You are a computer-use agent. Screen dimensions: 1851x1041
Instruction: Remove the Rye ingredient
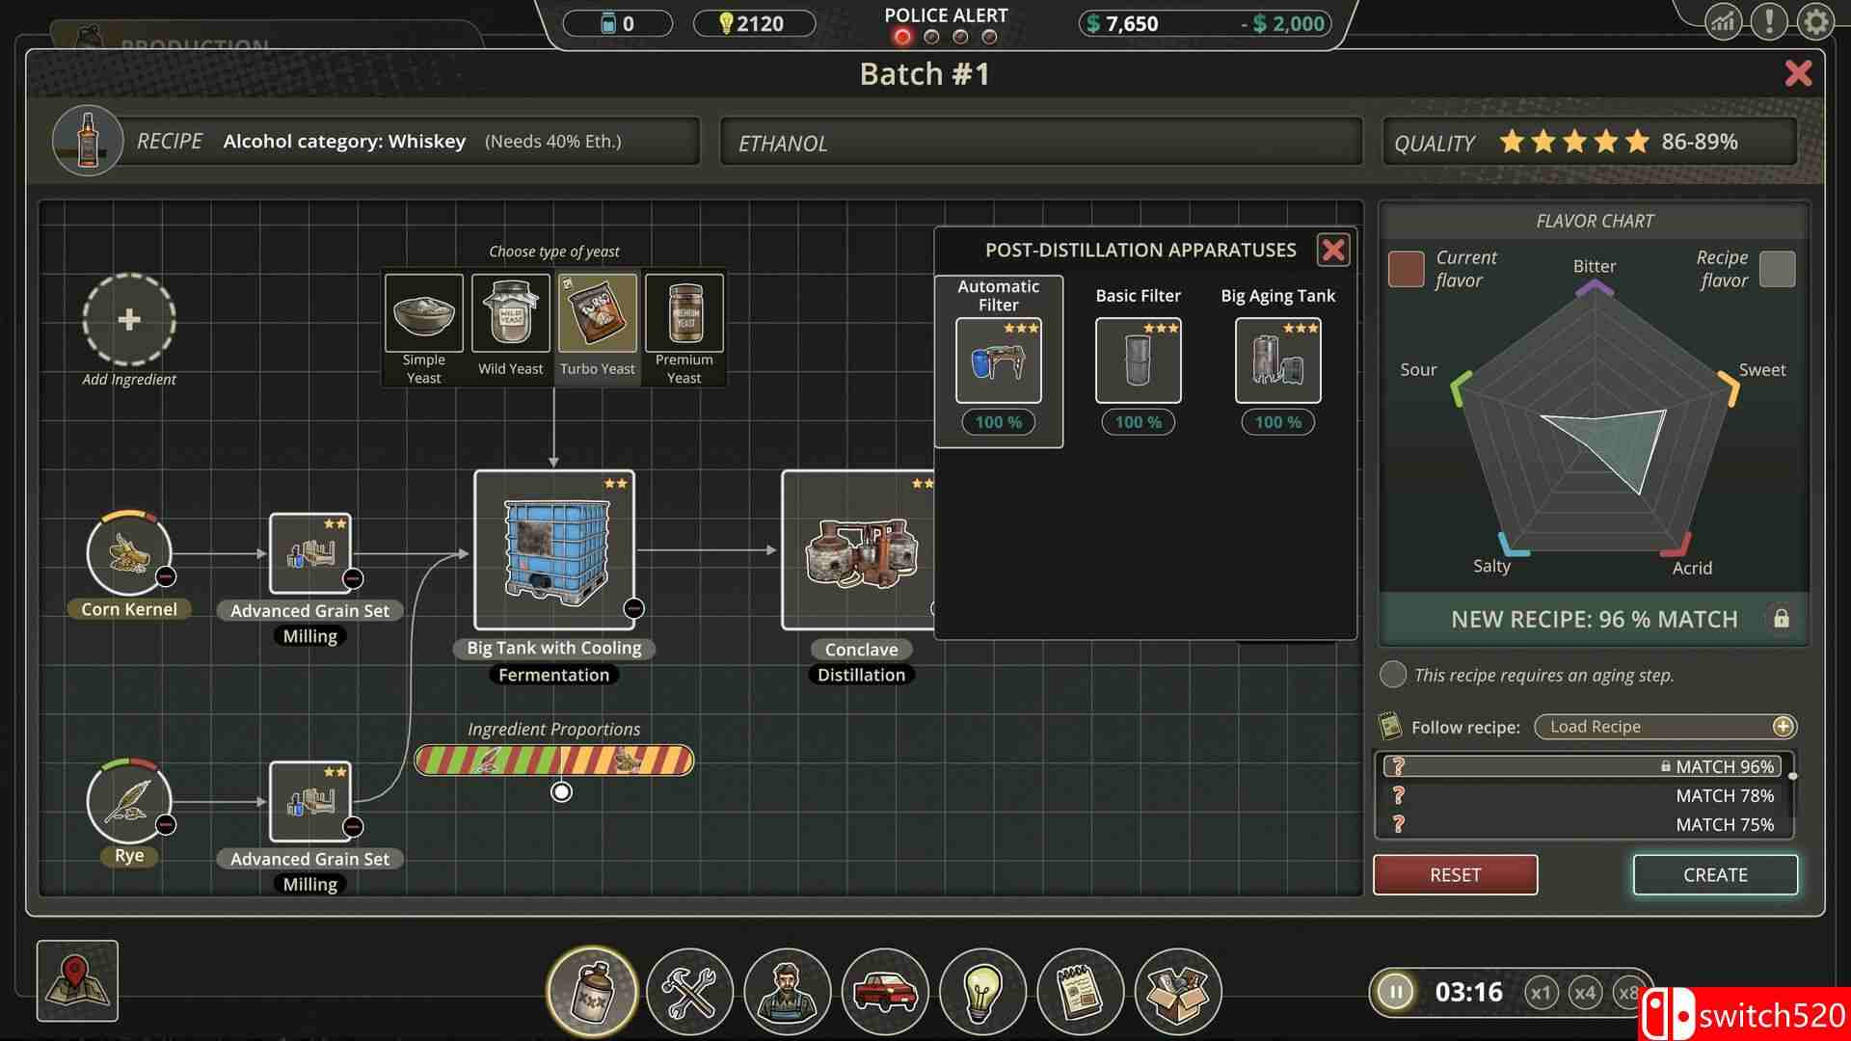pos(166,825)
